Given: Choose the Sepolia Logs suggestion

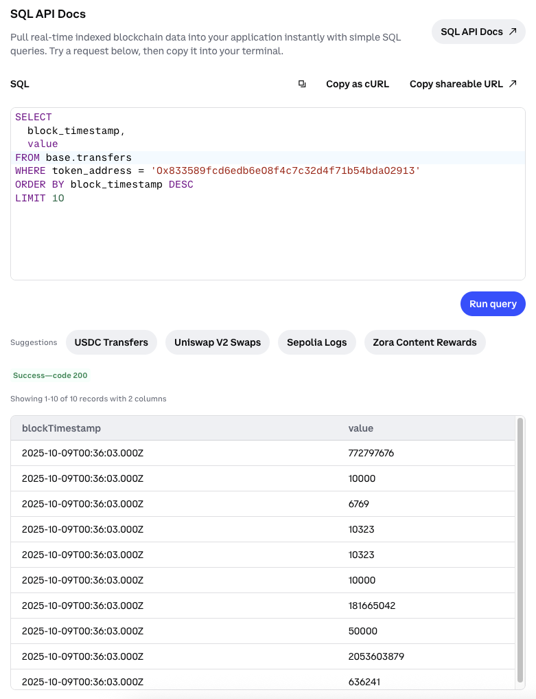Looking at the screenshot, I should click(x=316, y=342).
